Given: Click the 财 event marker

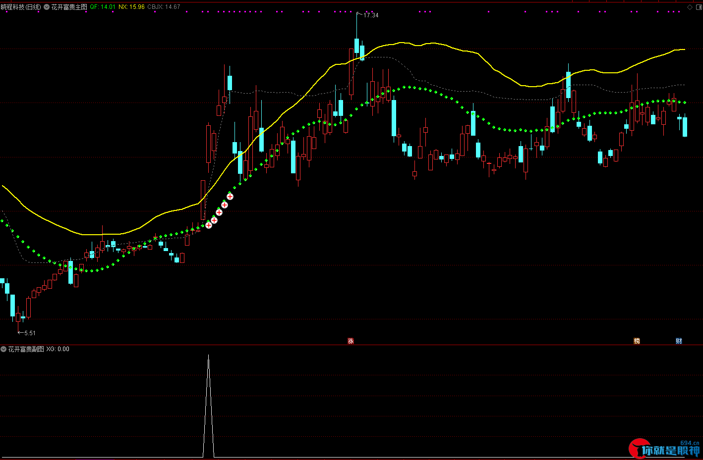Looking at the screenshot, I should (x=679, y=341).
